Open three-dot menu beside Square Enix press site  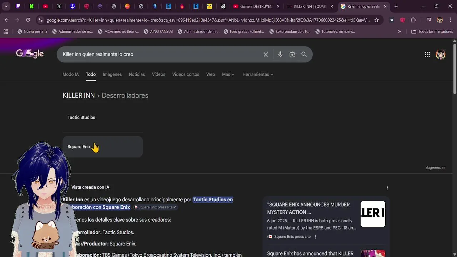(x=316, y=237)
